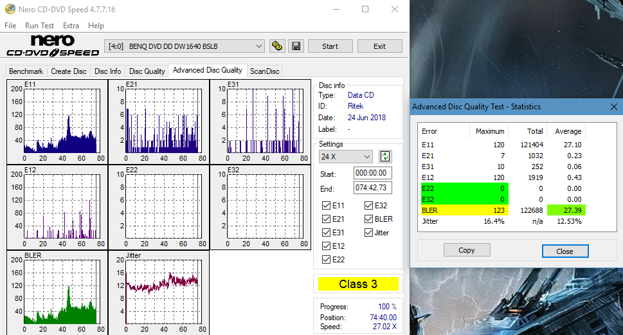Close the Statistics dialog with X icon
Screen dimensions: 623x335
613,107
